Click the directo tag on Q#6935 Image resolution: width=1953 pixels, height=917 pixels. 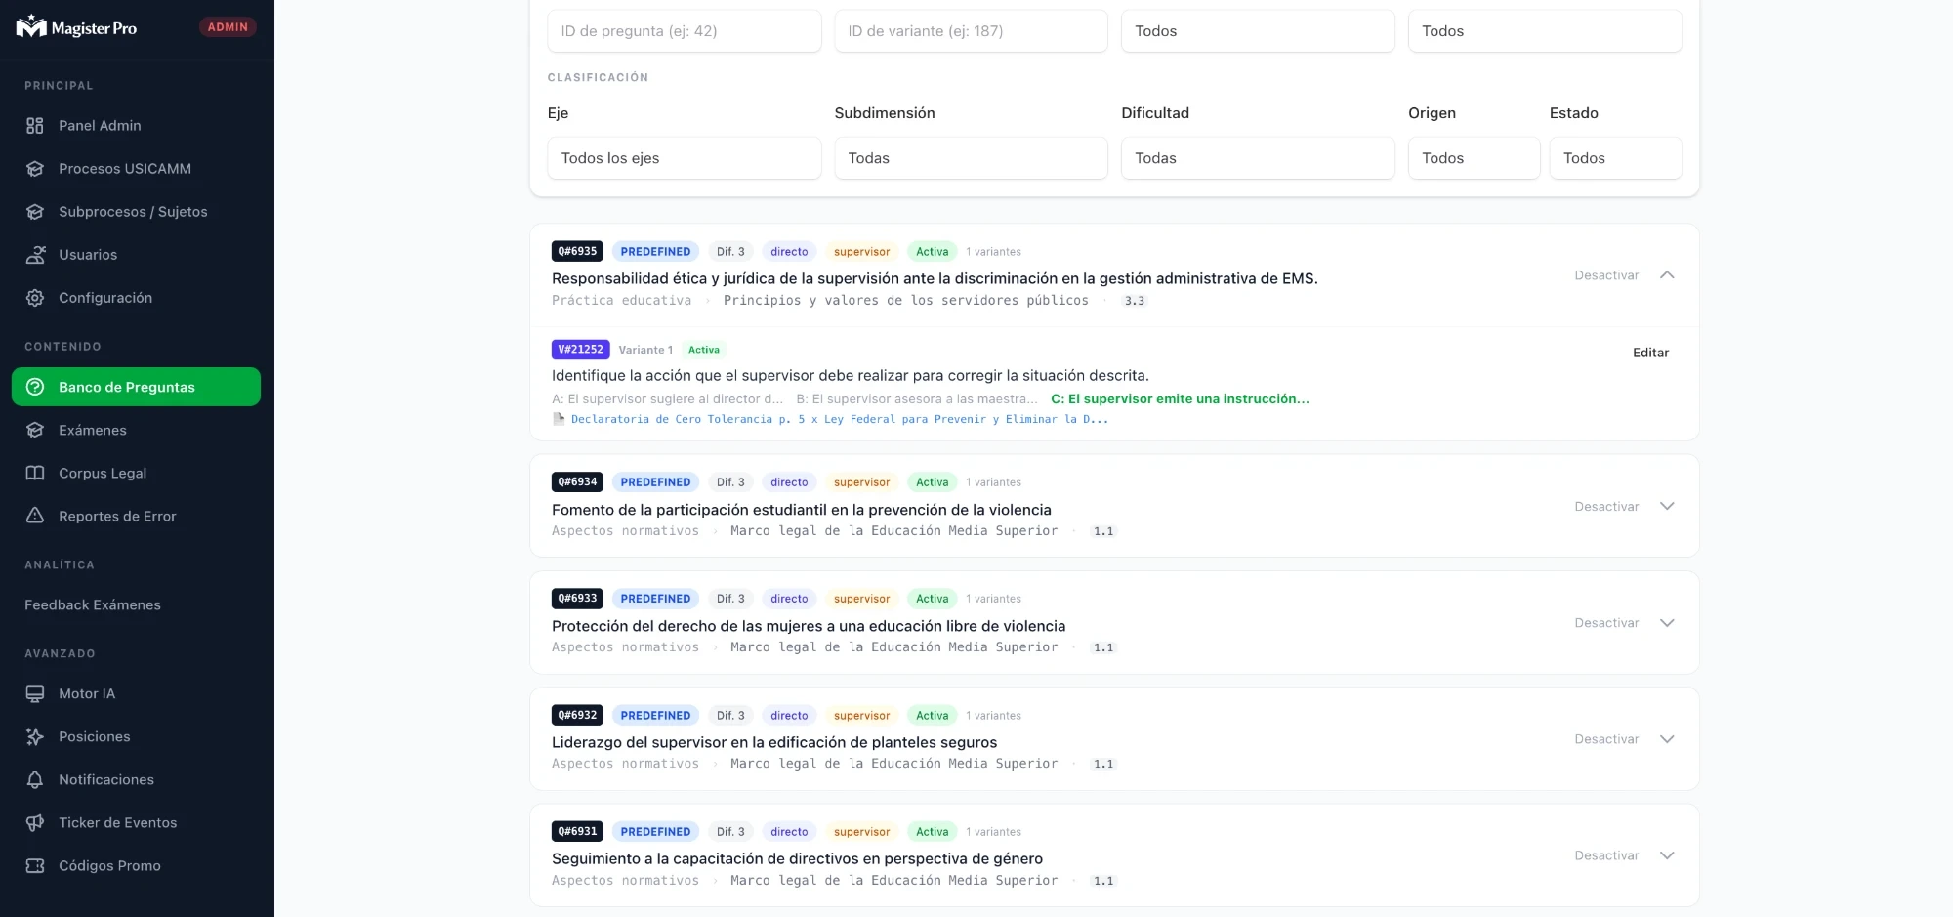click(789, 251)
